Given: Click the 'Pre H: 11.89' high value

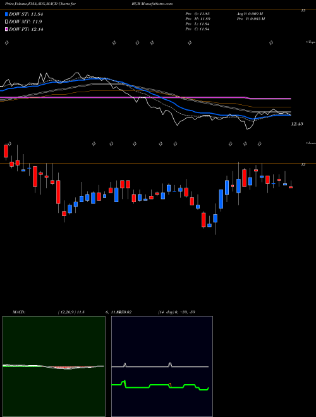Looking at the screenshot, I should point(198,19).
